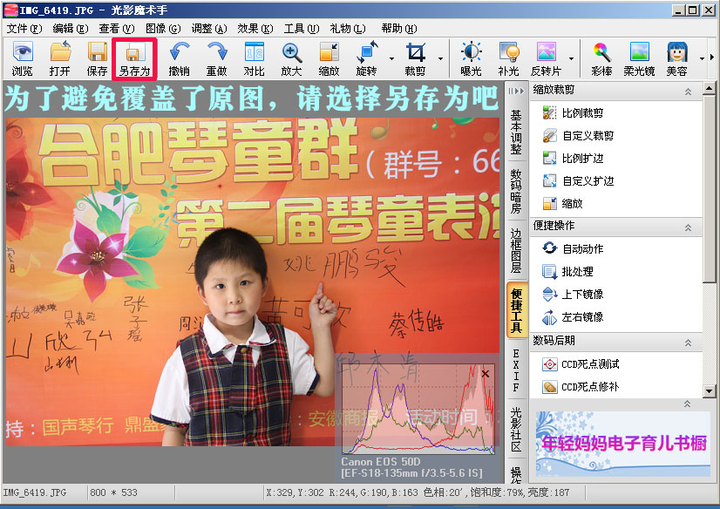Apply the 柔光镜 soft filter
This screenshot has width=720, height=509.
[x=639, y=58]
